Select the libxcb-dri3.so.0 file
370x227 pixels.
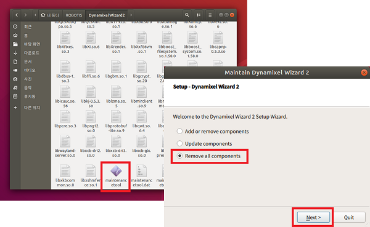[116, 146]
